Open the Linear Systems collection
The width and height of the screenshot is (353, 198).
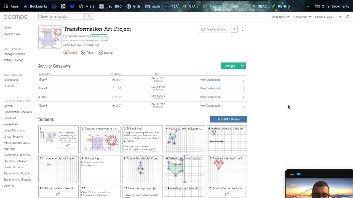tap(14, 136)
